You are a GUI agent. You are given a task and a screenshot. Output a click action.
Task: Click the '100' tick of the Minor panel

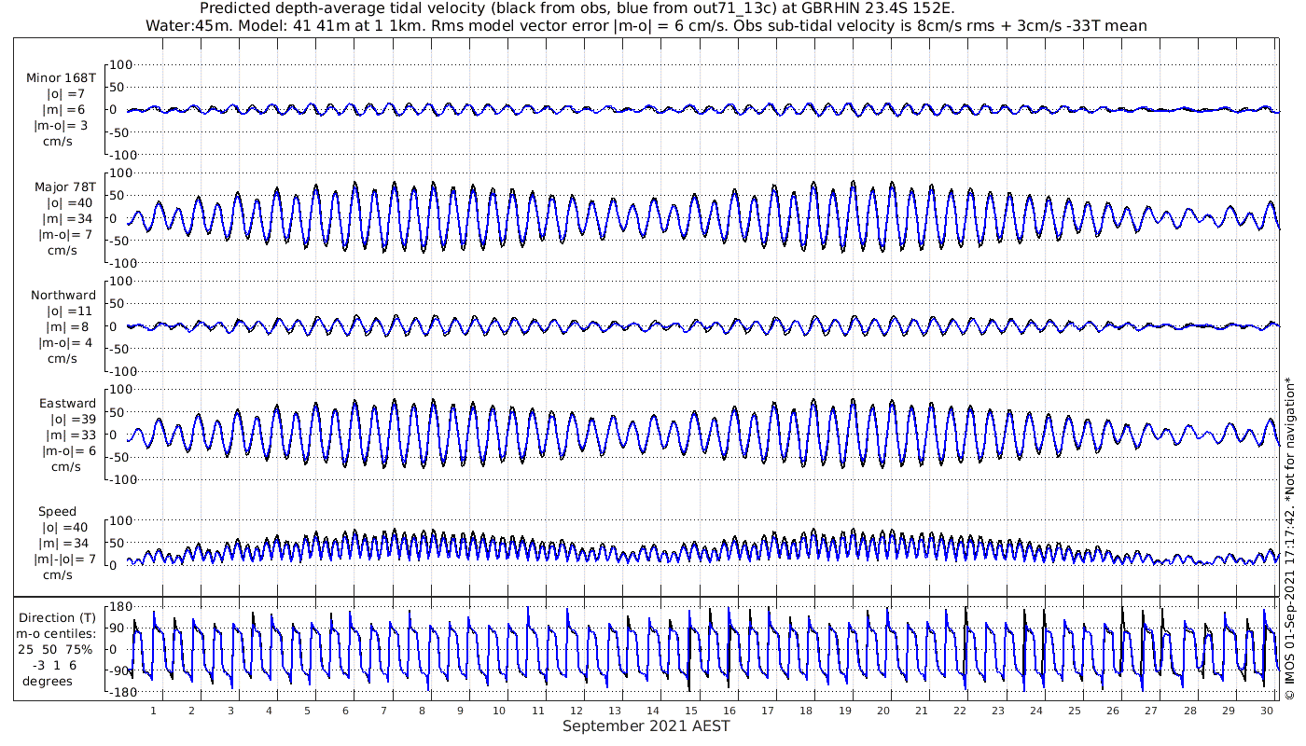point(122,64)
